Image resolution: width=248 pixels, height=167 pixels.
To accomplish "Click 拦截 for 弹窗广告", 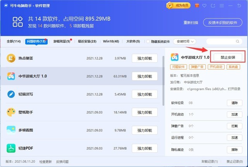I will pos(234,126).
